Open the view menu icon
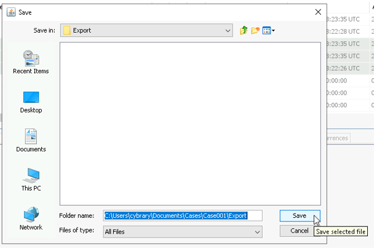 pyautogui.click(x=269, y=31)
